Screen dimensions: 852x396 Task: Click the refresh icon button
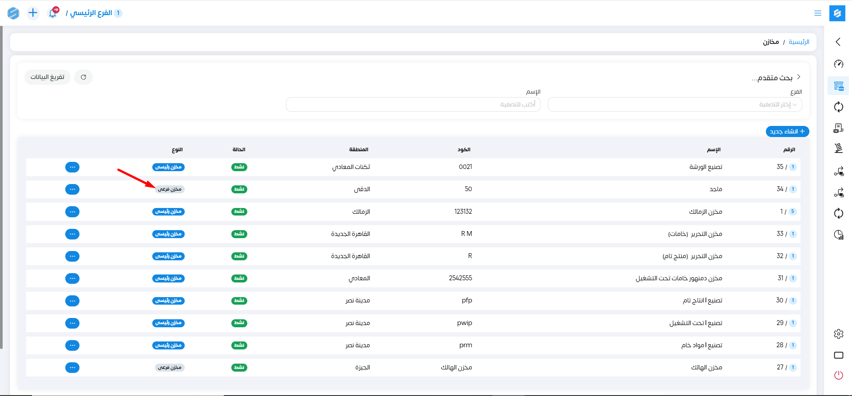(83, 77)
